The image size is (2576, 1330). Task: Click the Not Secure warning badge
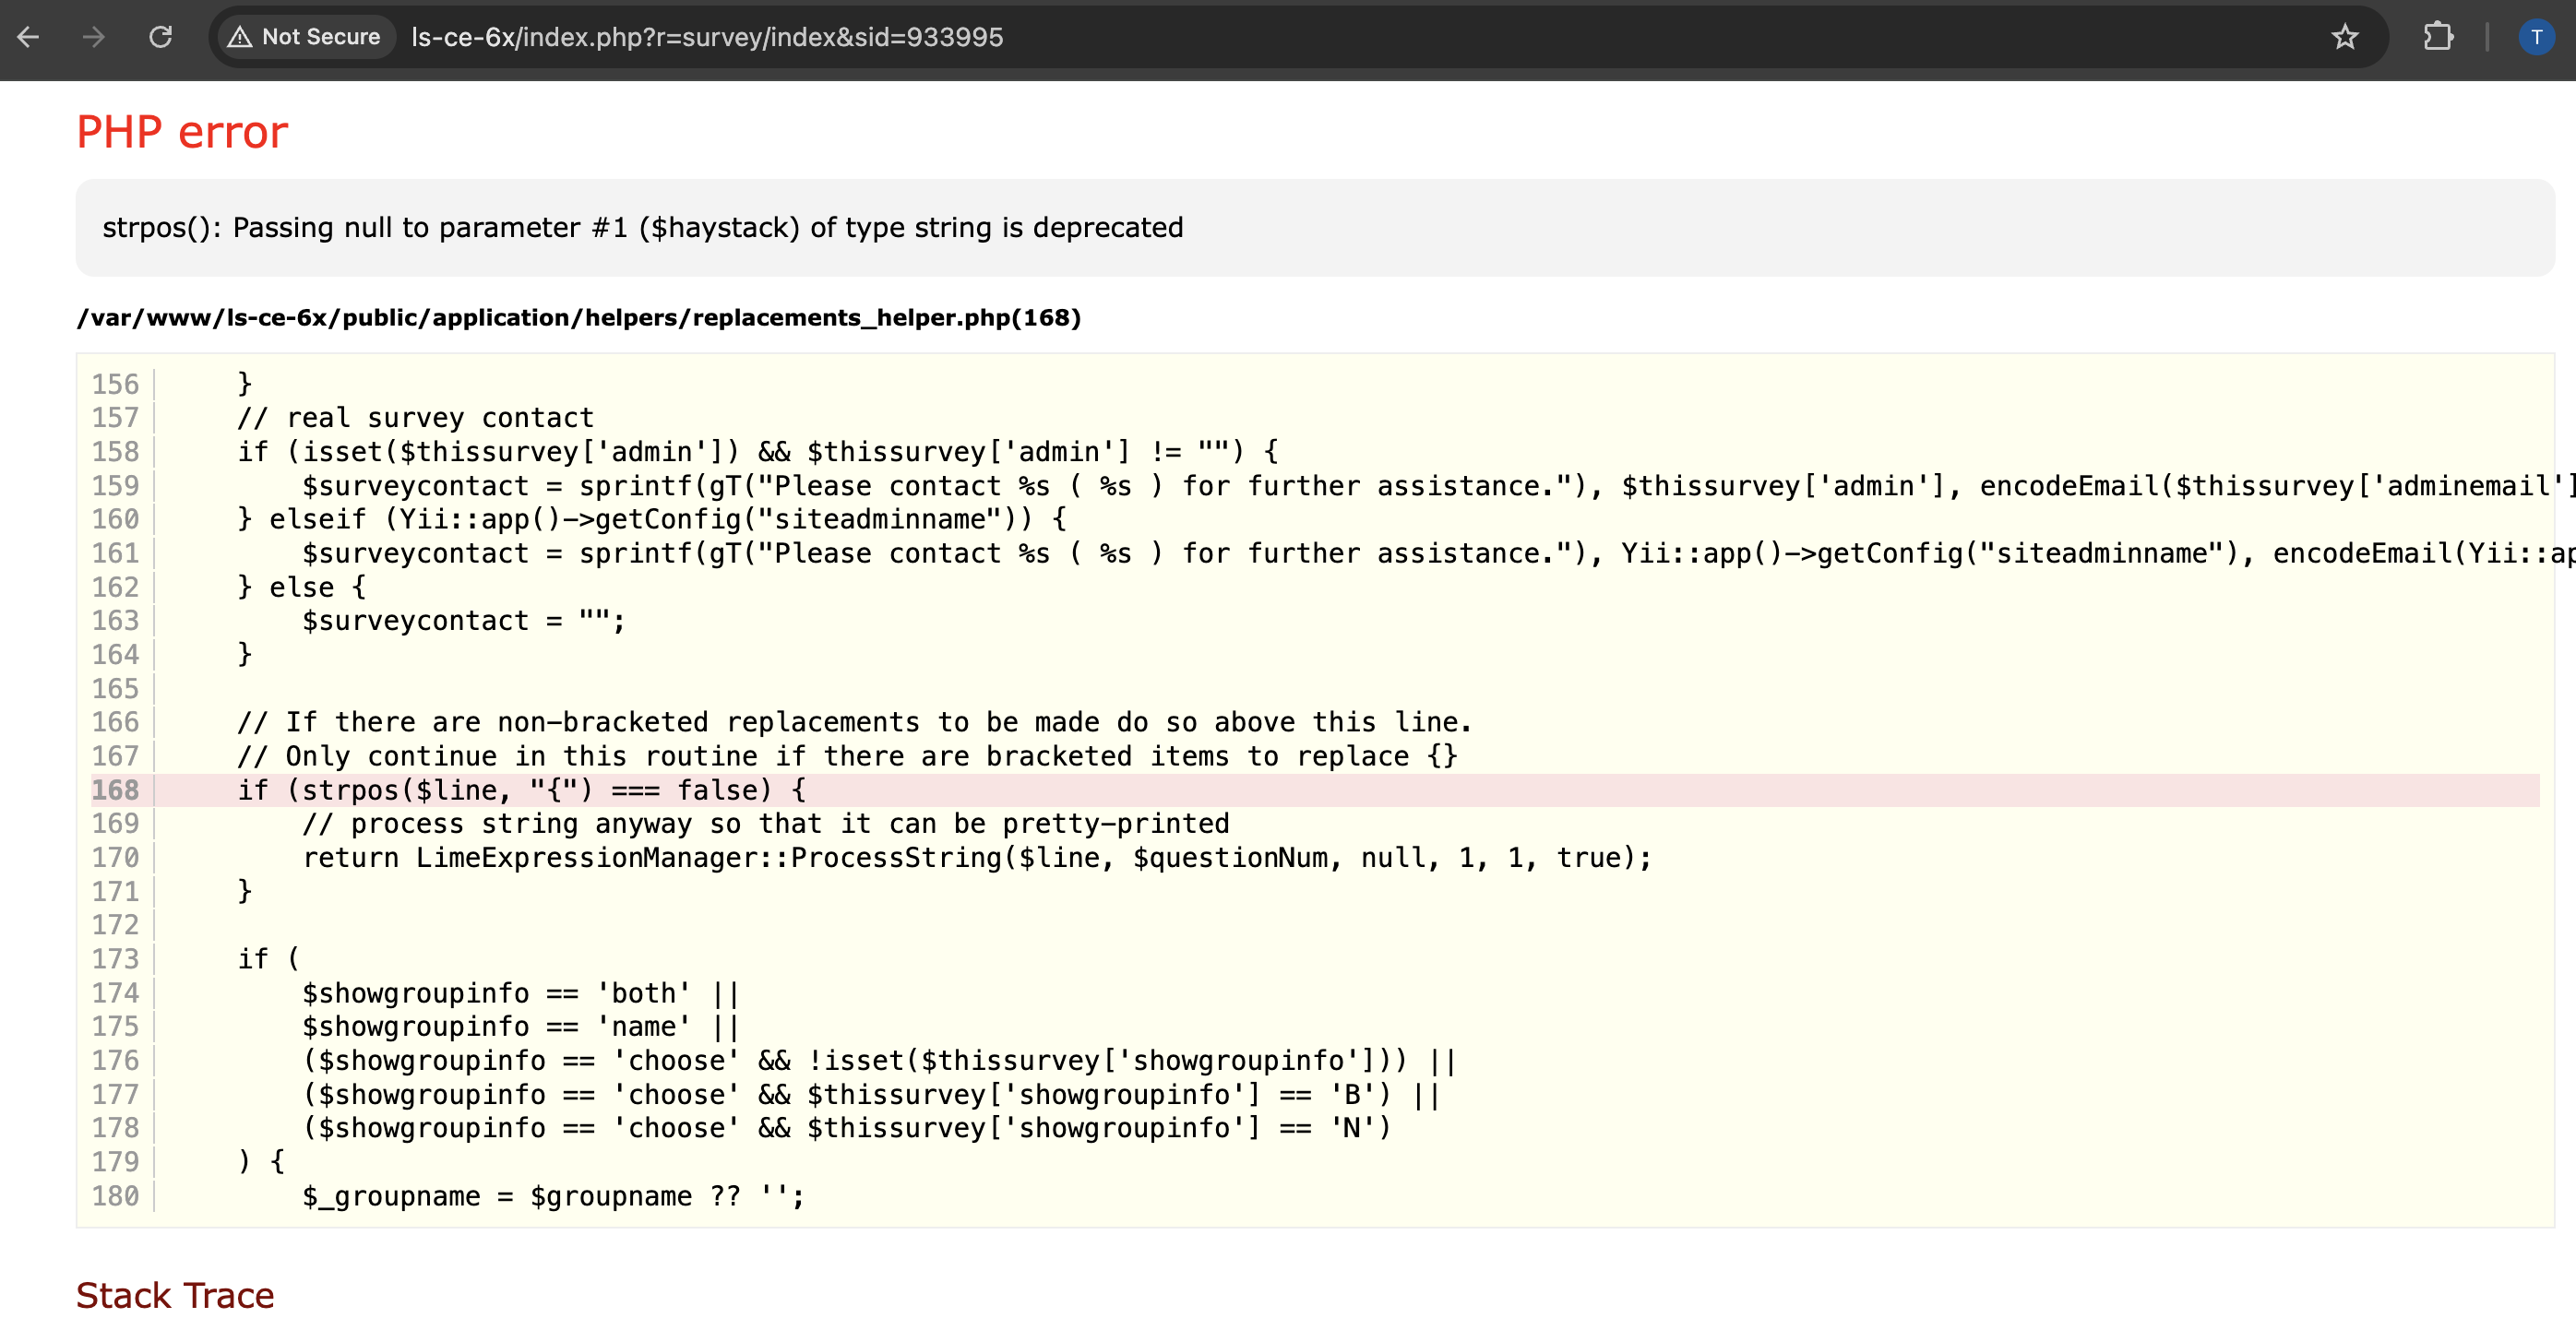point(305,37)
